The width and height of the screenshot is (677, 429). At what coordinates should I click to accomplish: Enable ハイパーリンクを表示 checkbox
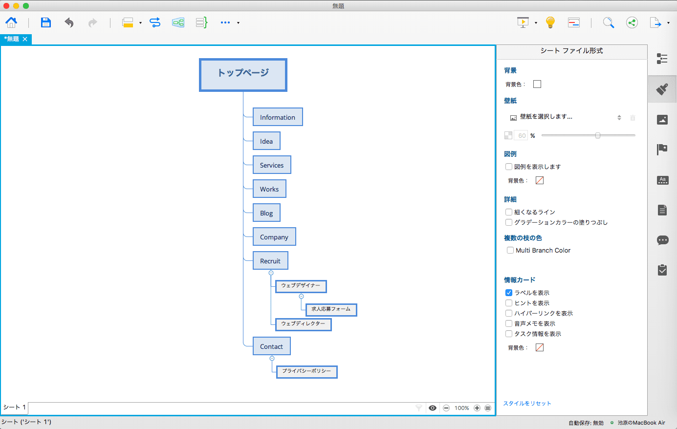click(509, 313)
